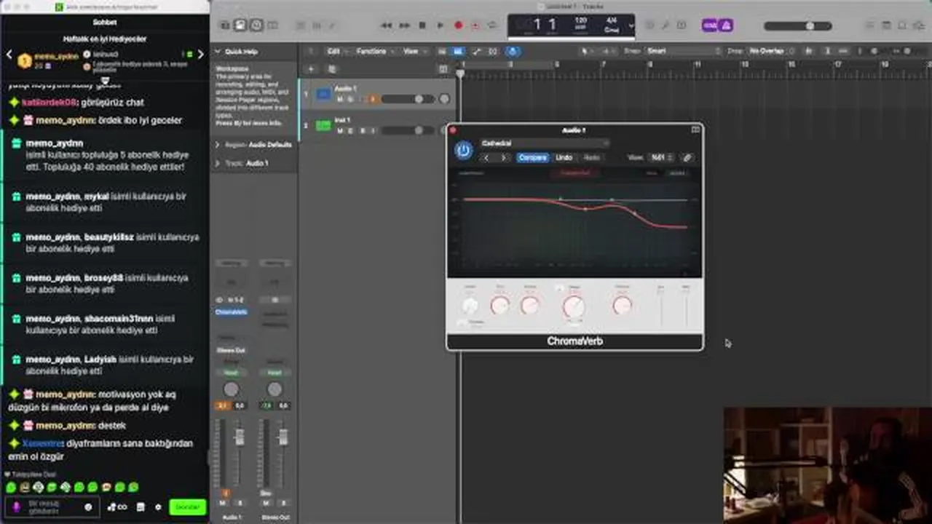This screenshot has width=932, height=524.
Task: Show next gift leaderboard entry with right arrow
Action: coord(201,55)
